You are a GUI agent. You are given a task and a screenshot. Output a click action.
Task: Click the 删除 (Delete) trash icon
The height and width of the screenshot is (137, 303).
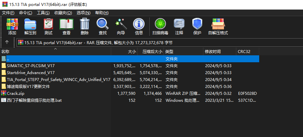tap(85, 24)
